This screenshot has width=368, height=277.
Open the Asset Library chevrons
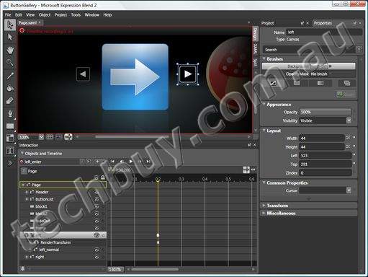click(x=10, y=163)
